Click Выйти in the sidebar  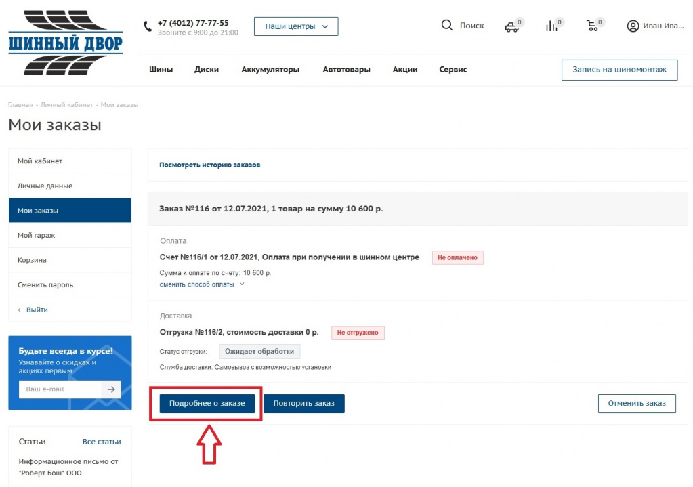point(37,310)
